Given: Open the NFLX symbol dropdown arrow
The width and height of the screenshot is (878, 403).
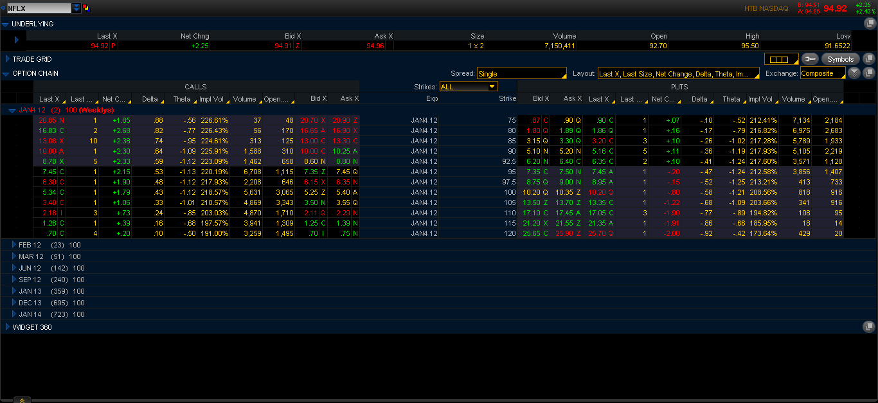Looking at the screenshot, I should [x=76, y=8].
